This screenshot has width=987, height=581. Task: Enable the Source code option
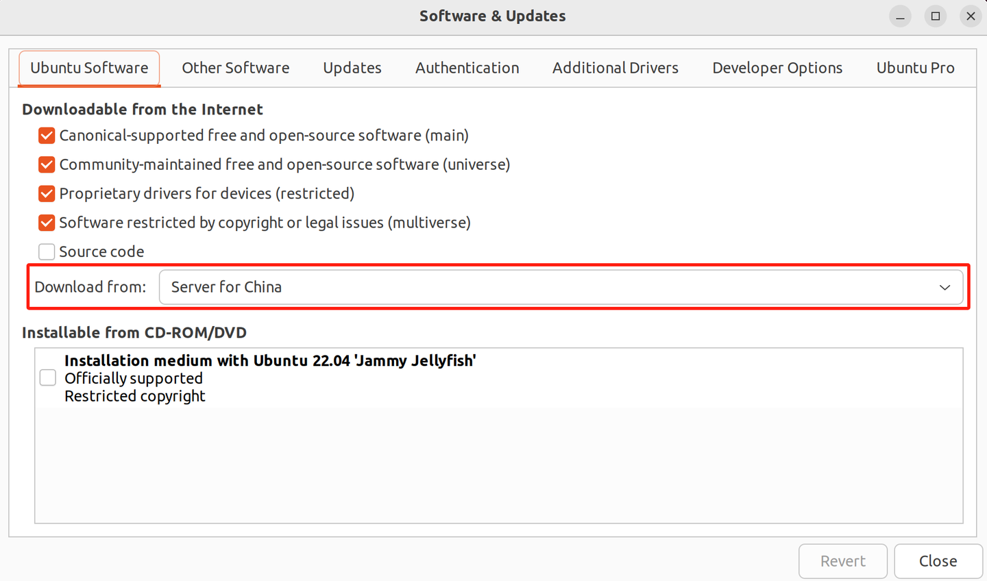point(46,251)
